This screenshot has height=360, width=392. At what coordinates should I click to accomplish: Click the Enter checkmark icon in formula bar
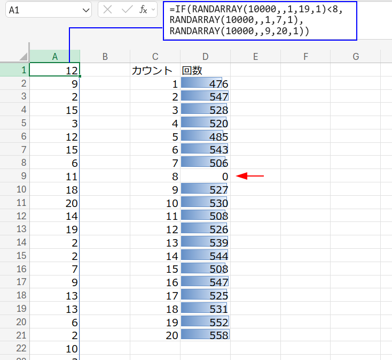[x=127, y=10]
